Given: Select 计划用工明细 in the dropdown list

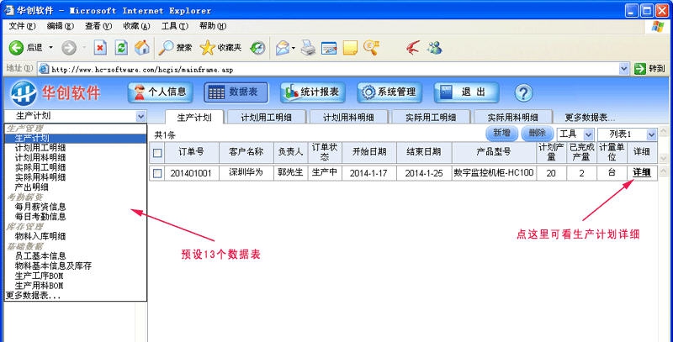Looking at the screenshot, I should [x=75, y=147].
